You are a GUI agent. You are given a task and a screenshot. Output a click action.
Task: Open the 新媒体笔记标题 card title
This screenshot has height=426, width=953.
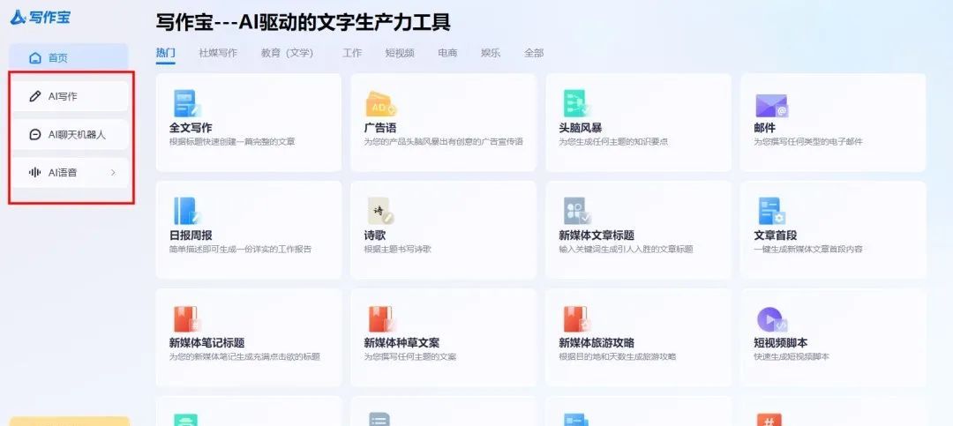[206, 343]
